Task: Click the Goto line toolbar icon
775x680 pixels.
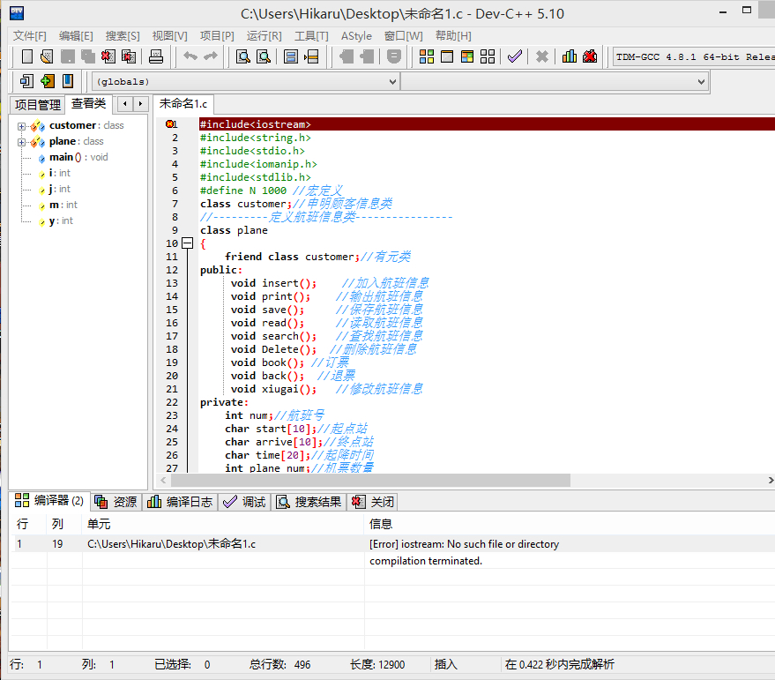Action: (311, 56)
